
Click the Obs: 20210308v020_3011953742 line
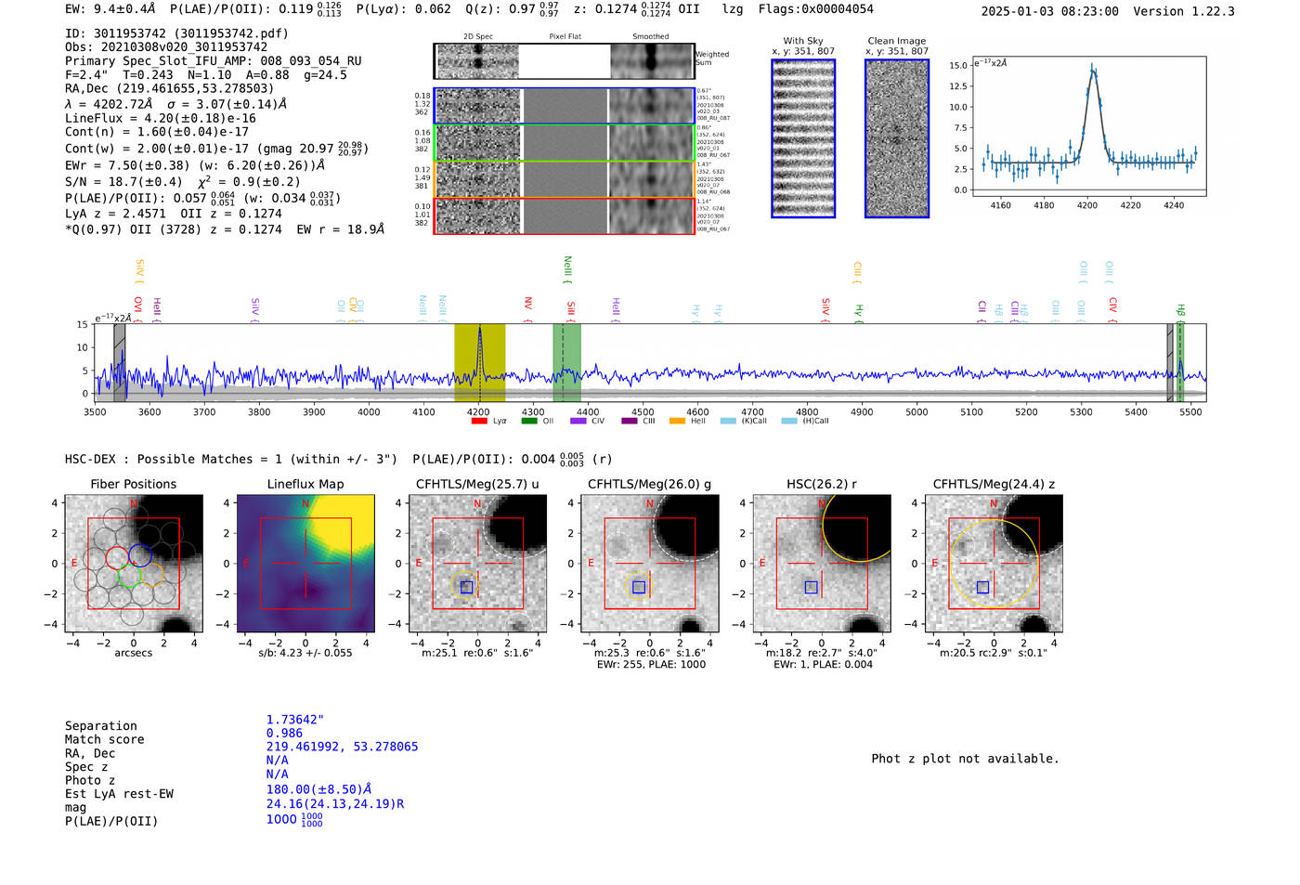coord(166,47)
